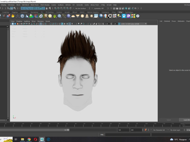Screen dimensions: 190x142
Task: Click the time slider frame ruler
Action: point(92,125)
